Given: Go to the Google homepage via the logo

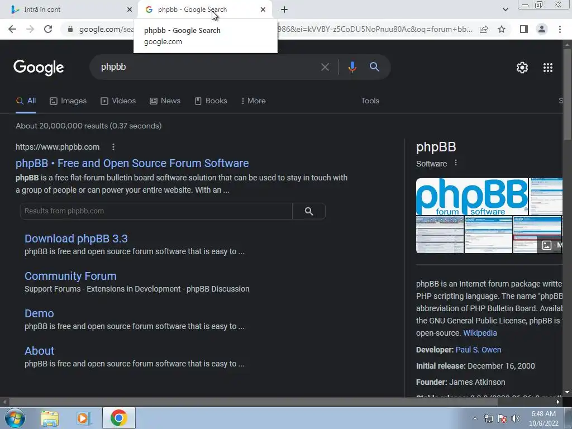Looking at the screenshot, I should (x=39, y=68).
